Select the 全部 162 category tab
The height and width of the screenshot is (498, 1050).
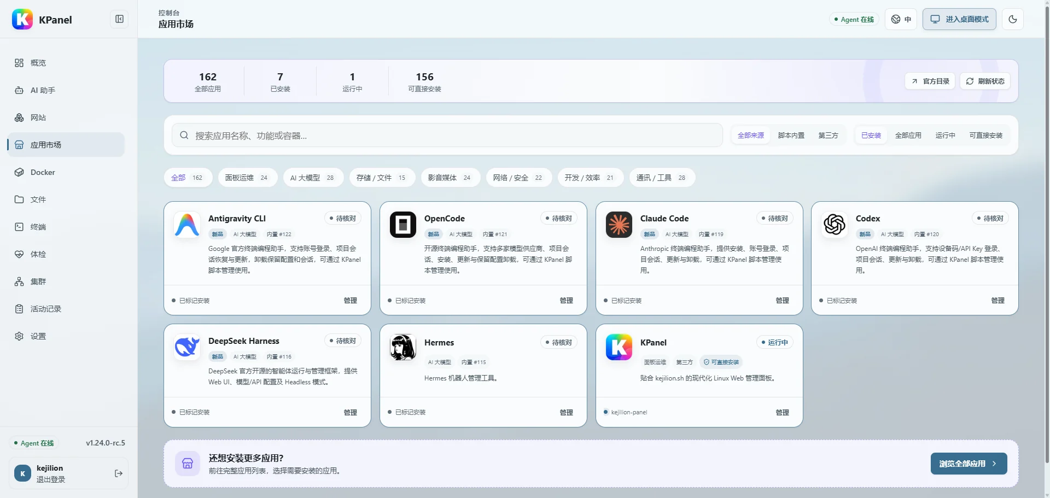tap(188, 178)
